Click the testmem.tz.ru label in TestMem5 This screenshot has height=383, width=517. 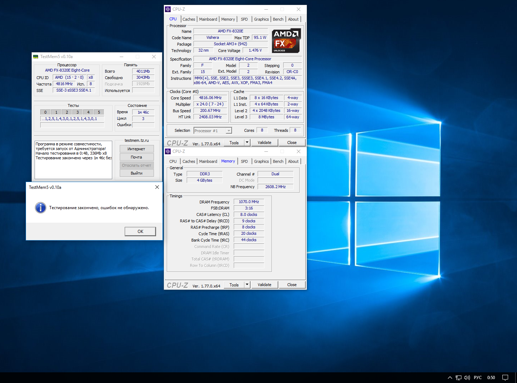[137, 140]
